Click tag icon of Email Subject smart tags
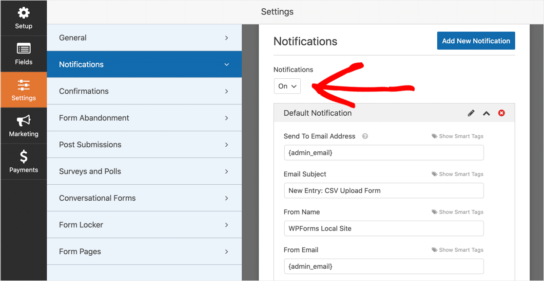544x281 pixels. coord(434,174)
